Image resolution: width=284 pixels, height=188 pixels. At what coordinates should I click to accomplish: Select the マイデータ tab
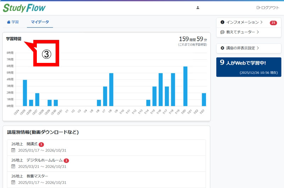coord(40,22)
